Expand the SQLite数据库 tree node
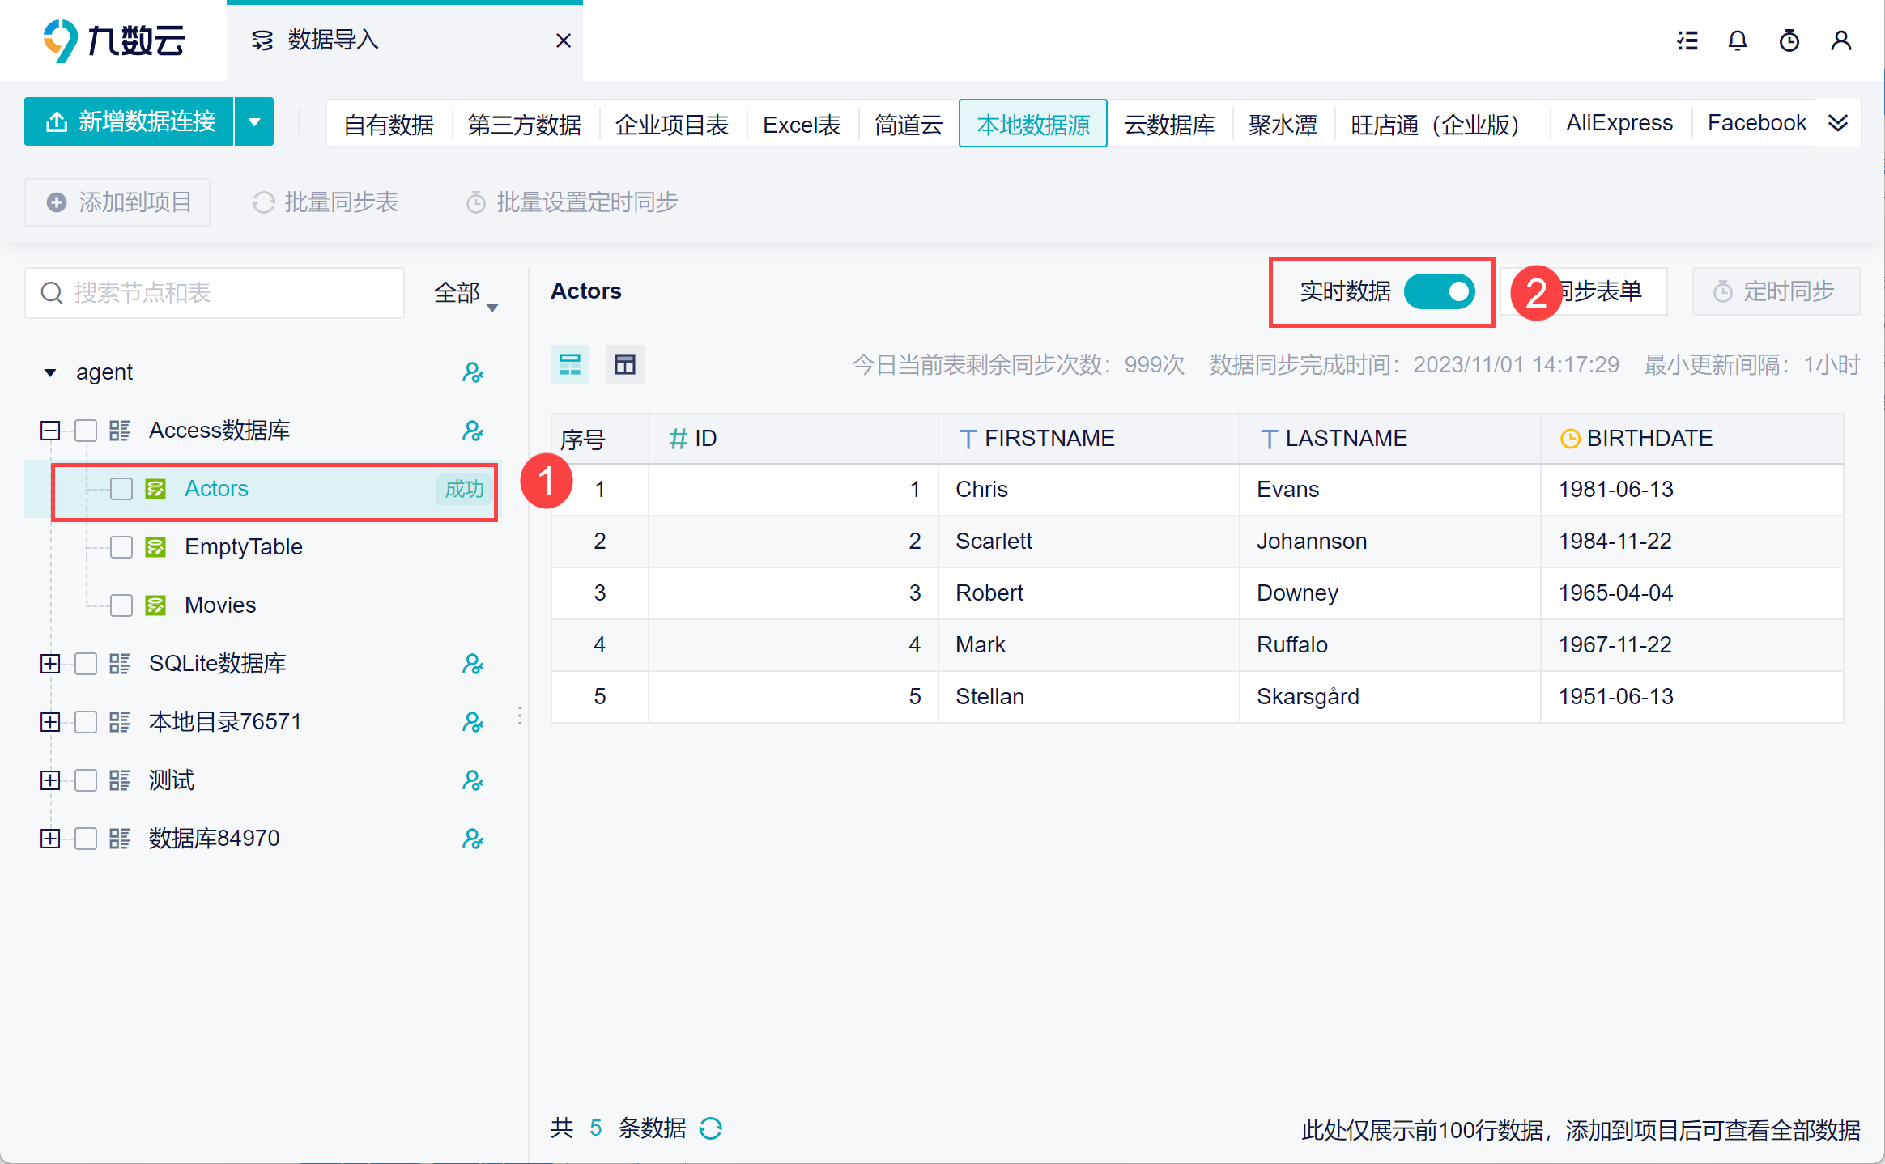 pos(50,664)
